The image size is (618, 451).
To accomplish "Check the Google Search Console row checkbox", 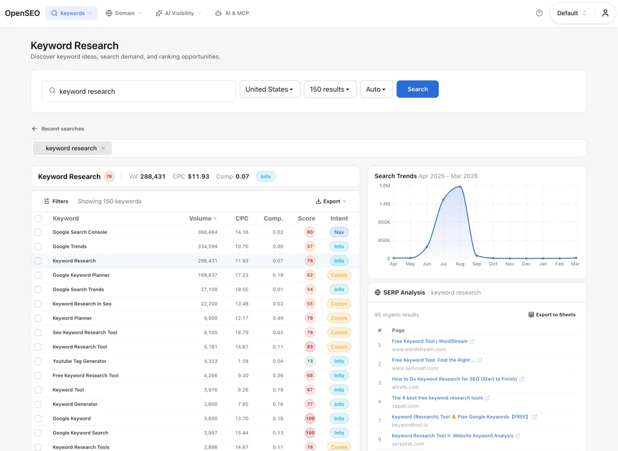I will pos(38,233).
